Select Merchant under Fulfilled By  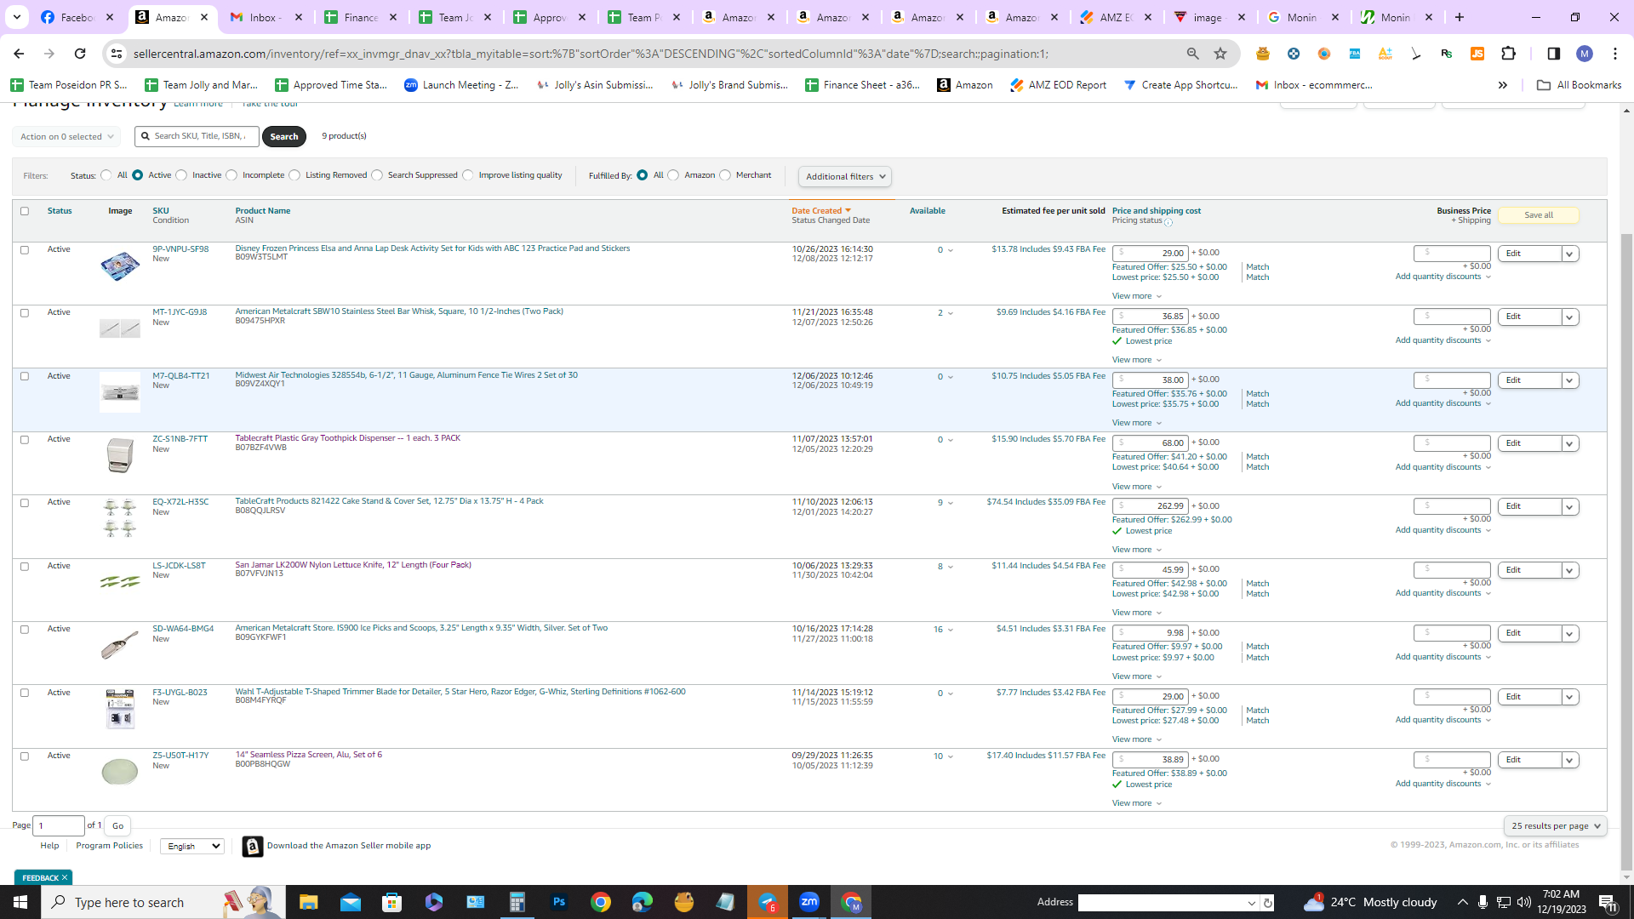725,175
